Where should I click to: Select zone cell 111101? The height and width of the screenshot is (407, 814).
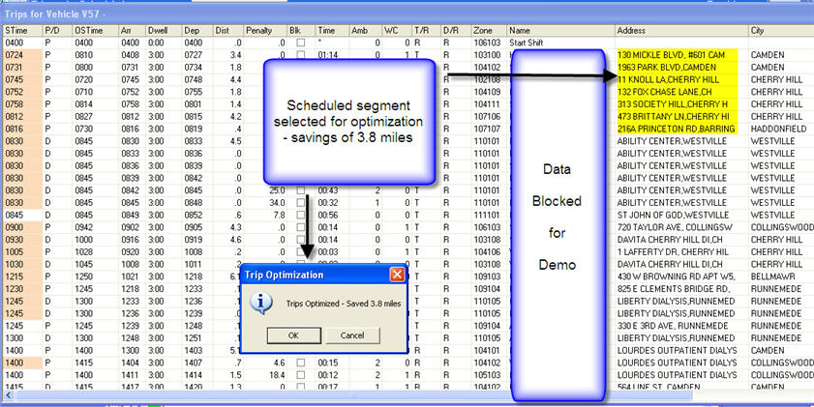coord(489,216)
